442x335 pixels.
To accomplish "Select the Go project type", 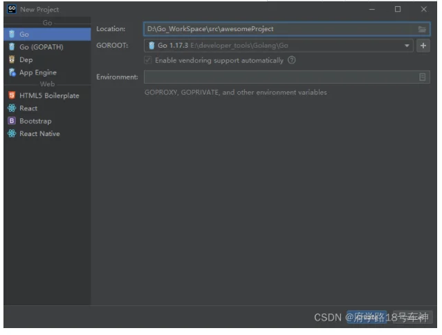I will click(x=47, y=35).
